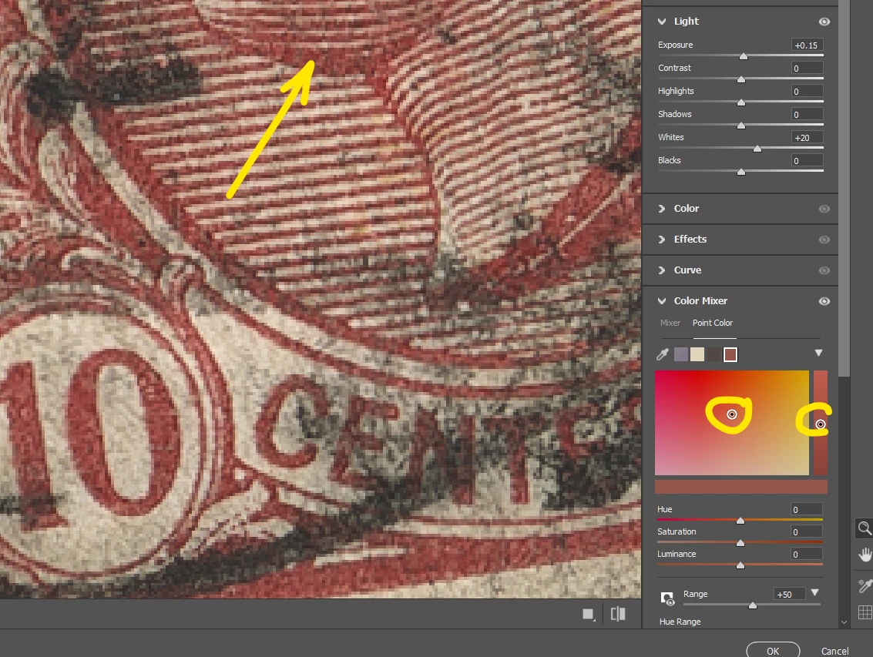The width and height of the screenshot is (873, 657).
Task: Click the panel's vertical scrollbar thumb
Action: click(844, 188)
